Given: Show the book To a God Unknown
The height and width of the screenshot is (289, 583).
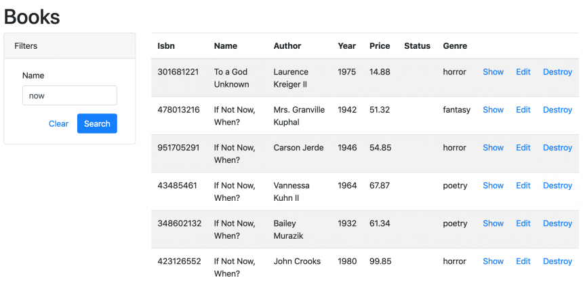Looking at the screenshot, I should (x=493, y=72).
